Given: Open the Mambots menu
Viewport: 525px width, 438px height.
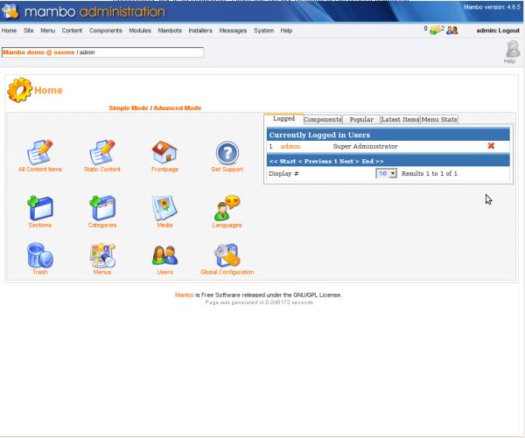Looking at the screenshot, I should [x=170, y=31].
